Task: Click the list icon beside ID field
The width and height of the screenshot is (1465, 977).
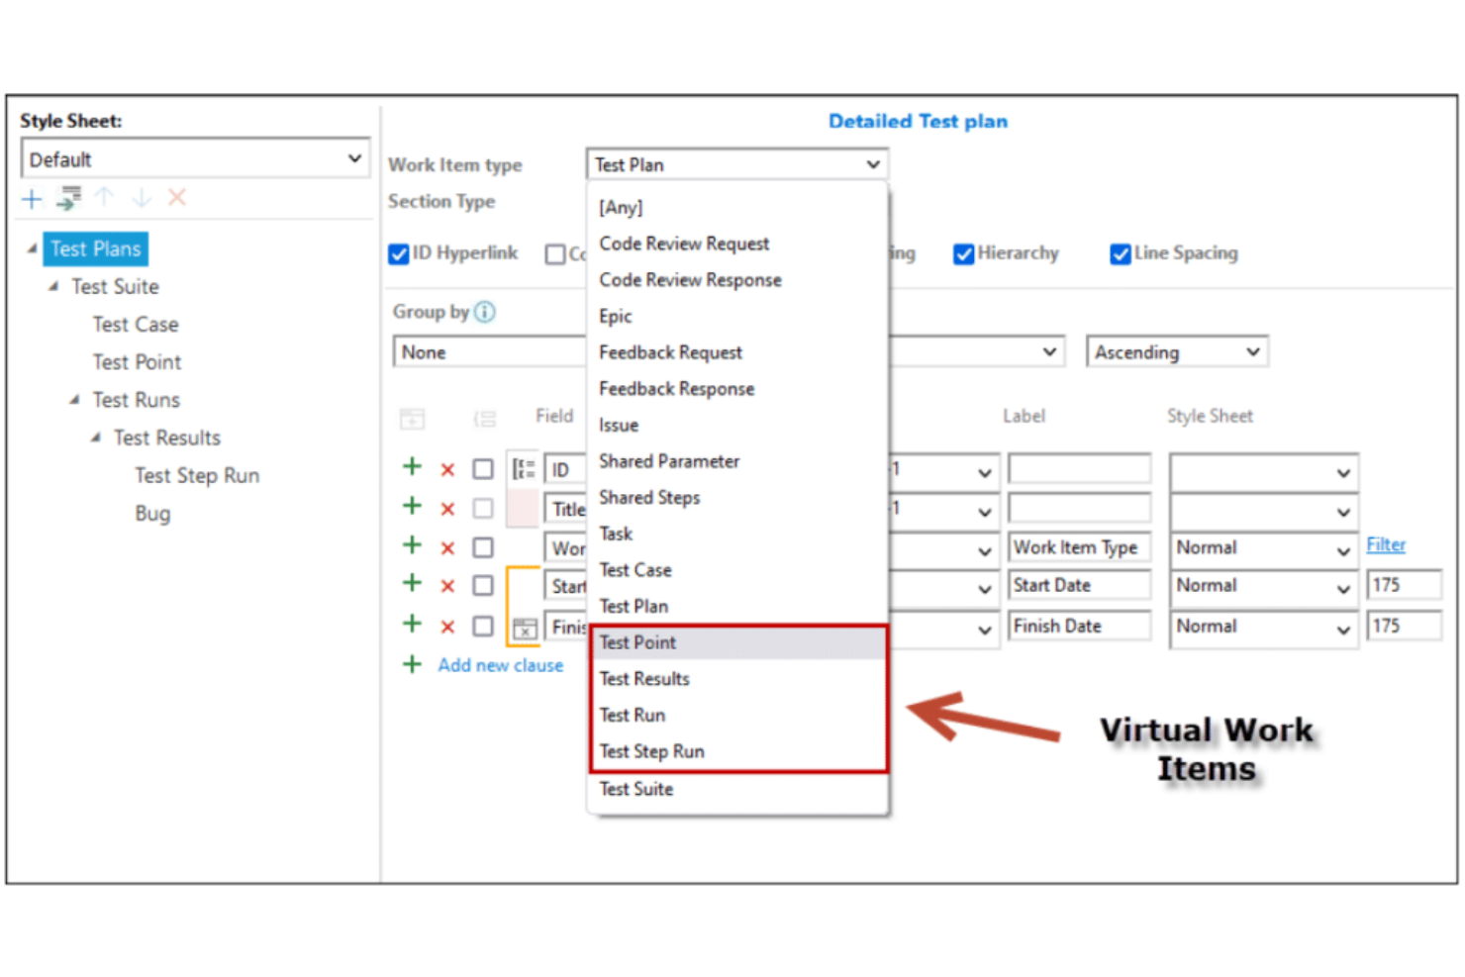Action: (524, 469)
